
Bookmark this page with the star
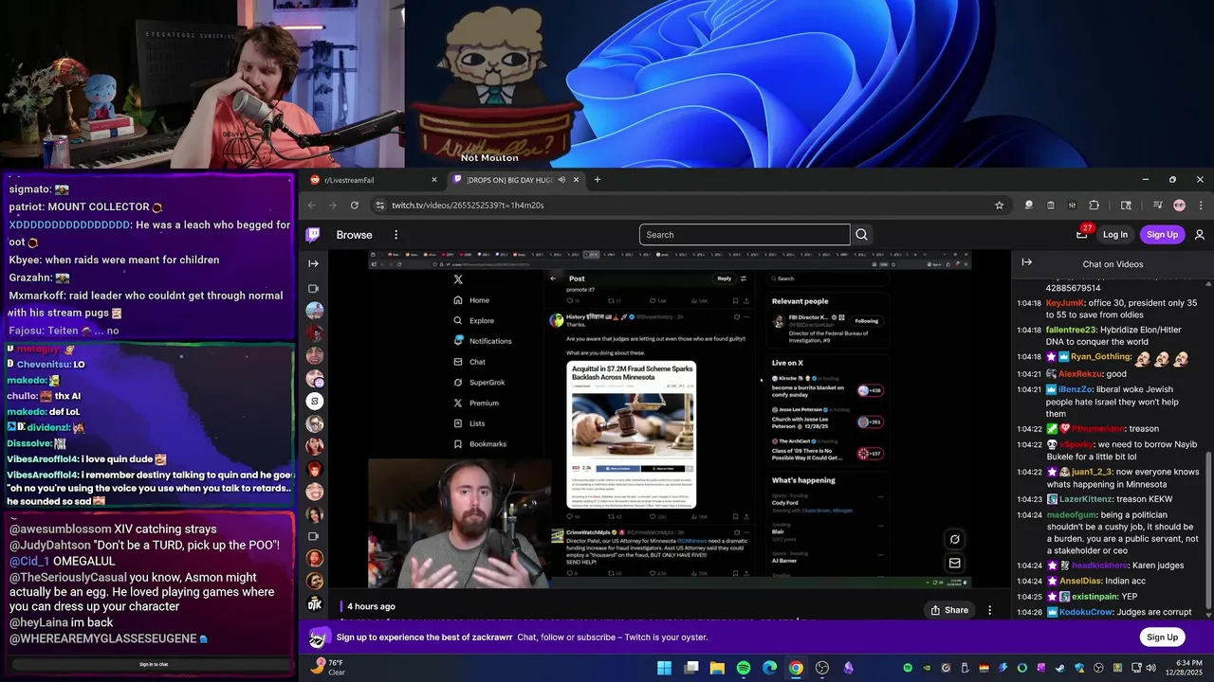pos(999,205)
